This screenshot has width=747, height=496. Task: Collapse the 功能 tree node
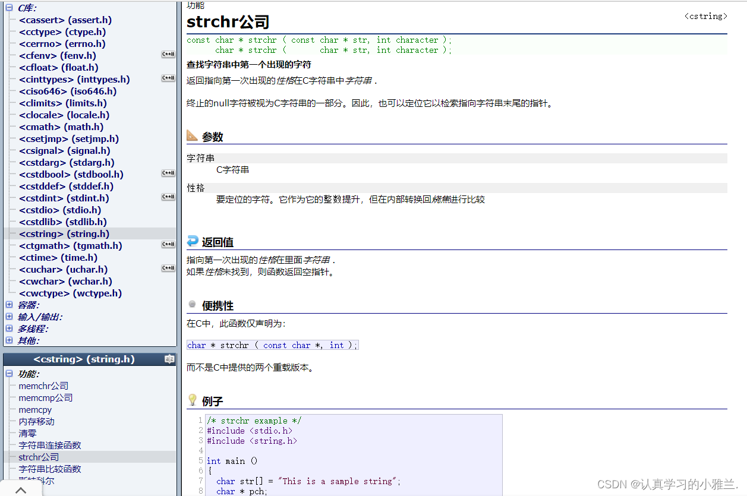(9, 374)
